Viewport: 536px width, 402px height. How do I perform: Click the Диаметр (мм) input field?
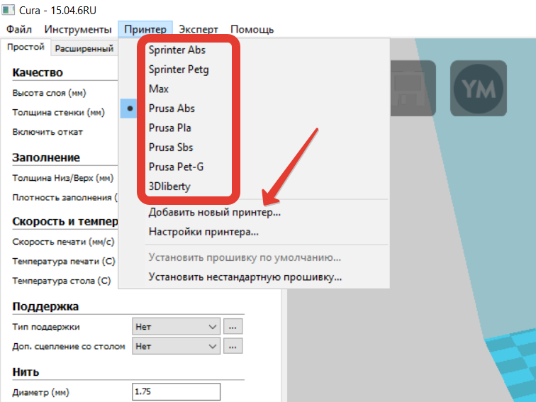point(176,392)
